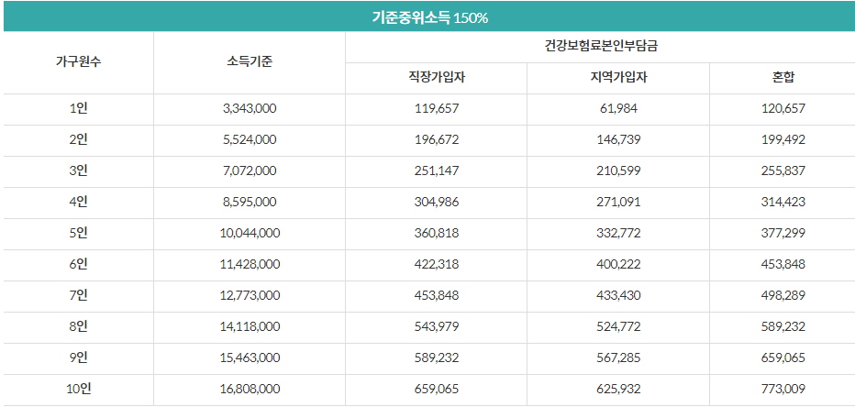Click the 10인 row label
This screenshot has width=855, height=407.
(x=79, y=388)
